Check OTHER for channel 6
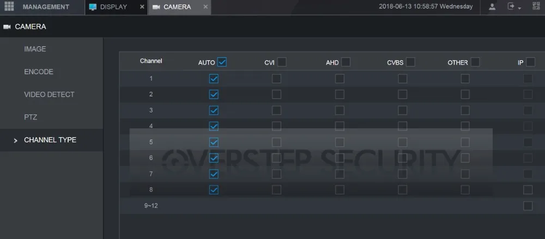The height and width of the screenshot is (239, 545). 465,158
